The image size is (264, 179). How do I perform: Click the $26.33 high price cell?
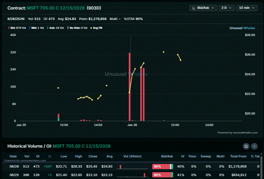tap(76, 167)
